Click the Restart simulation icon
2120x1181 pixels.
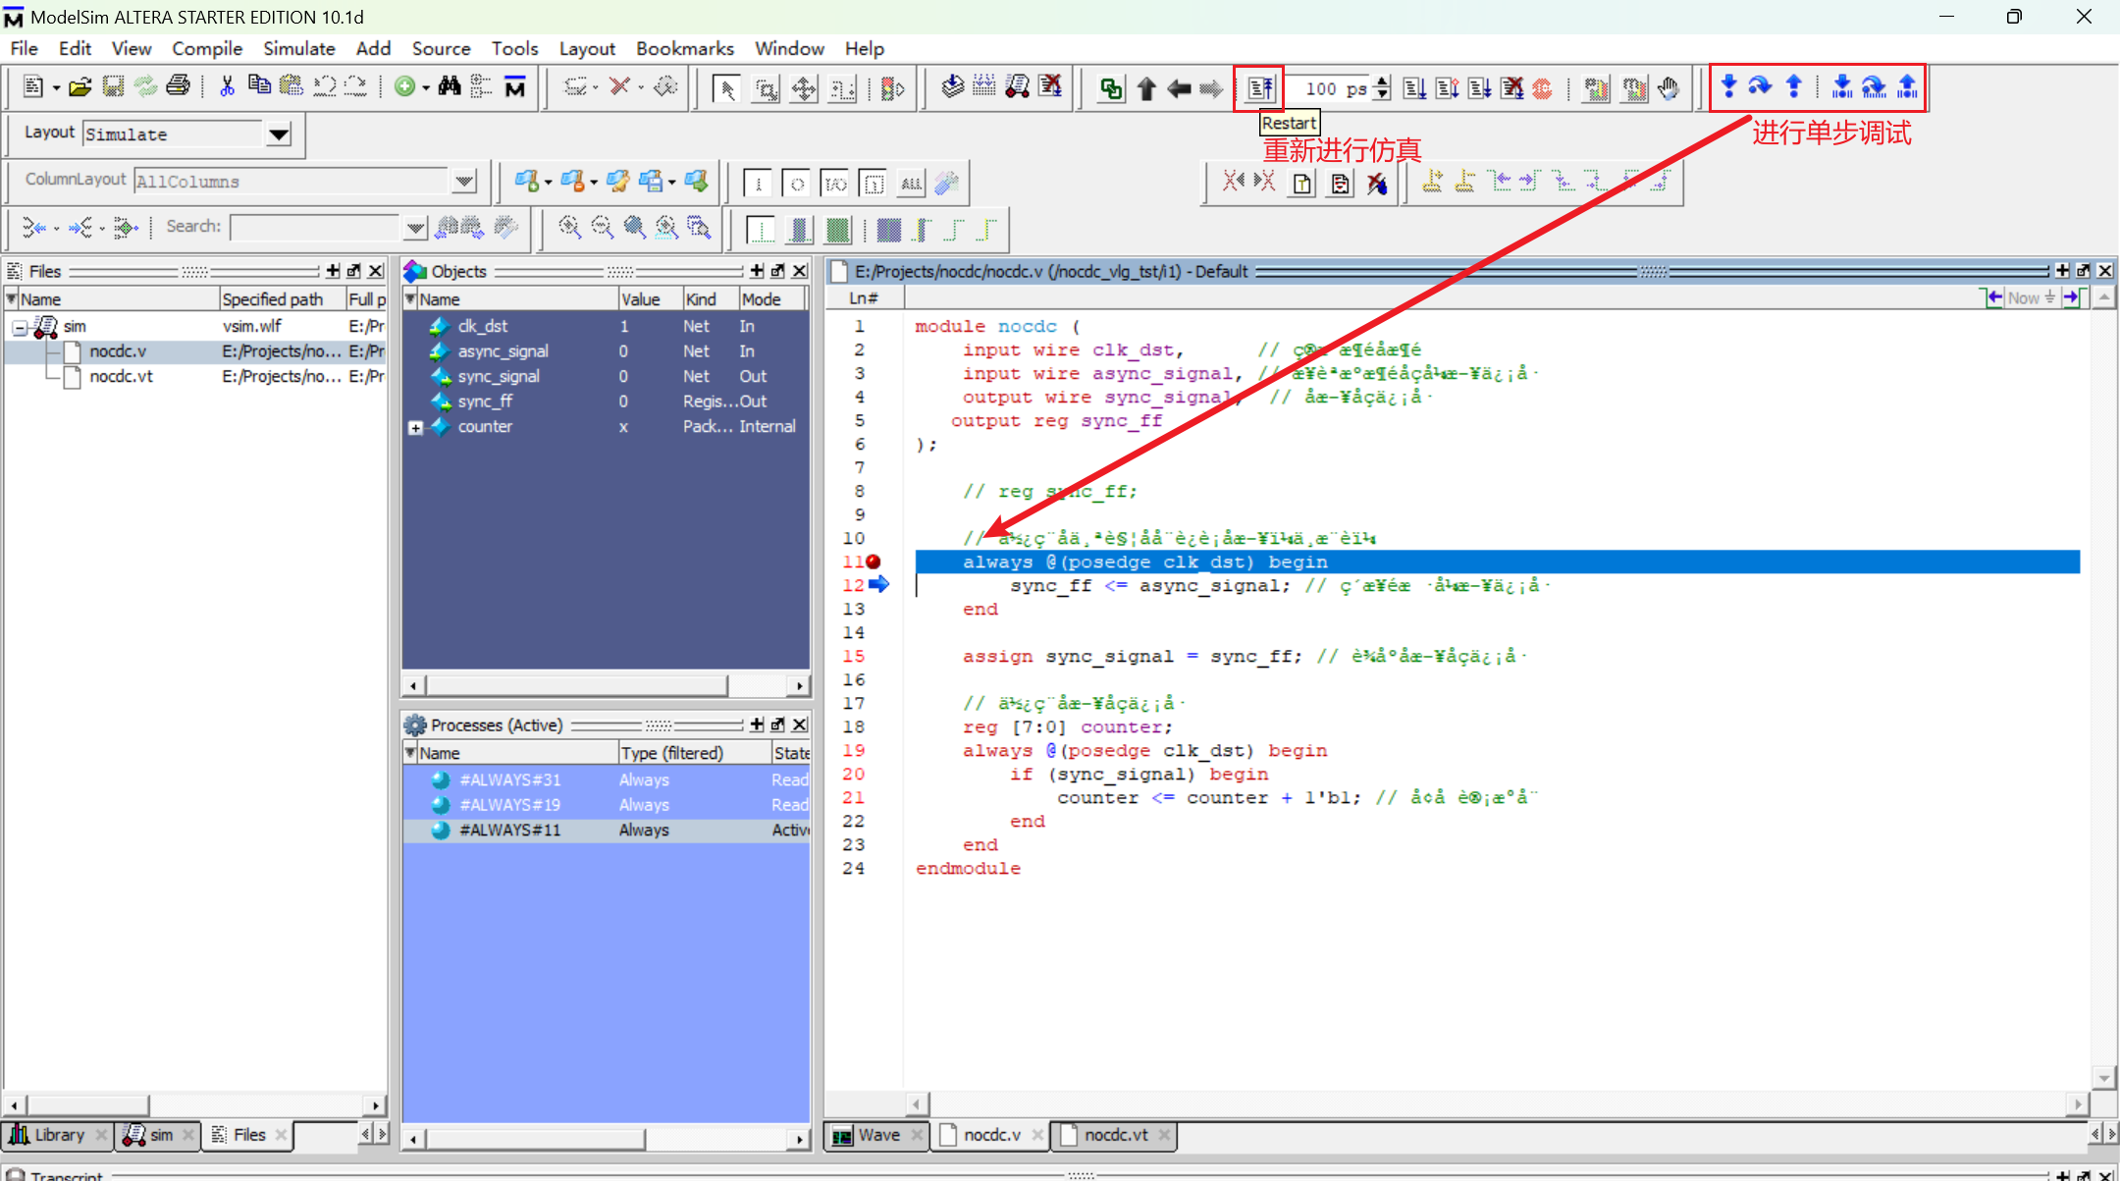[1260, 88]
